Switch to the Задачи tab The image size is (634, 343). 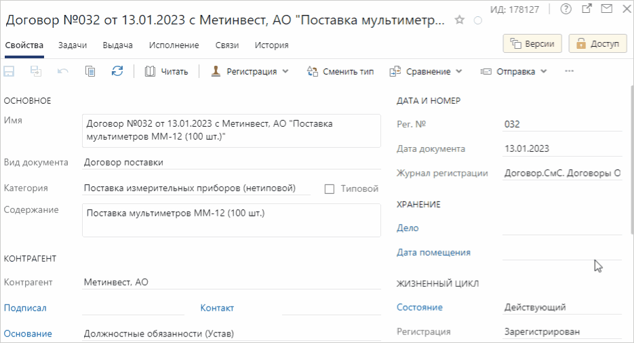[73, 45]
